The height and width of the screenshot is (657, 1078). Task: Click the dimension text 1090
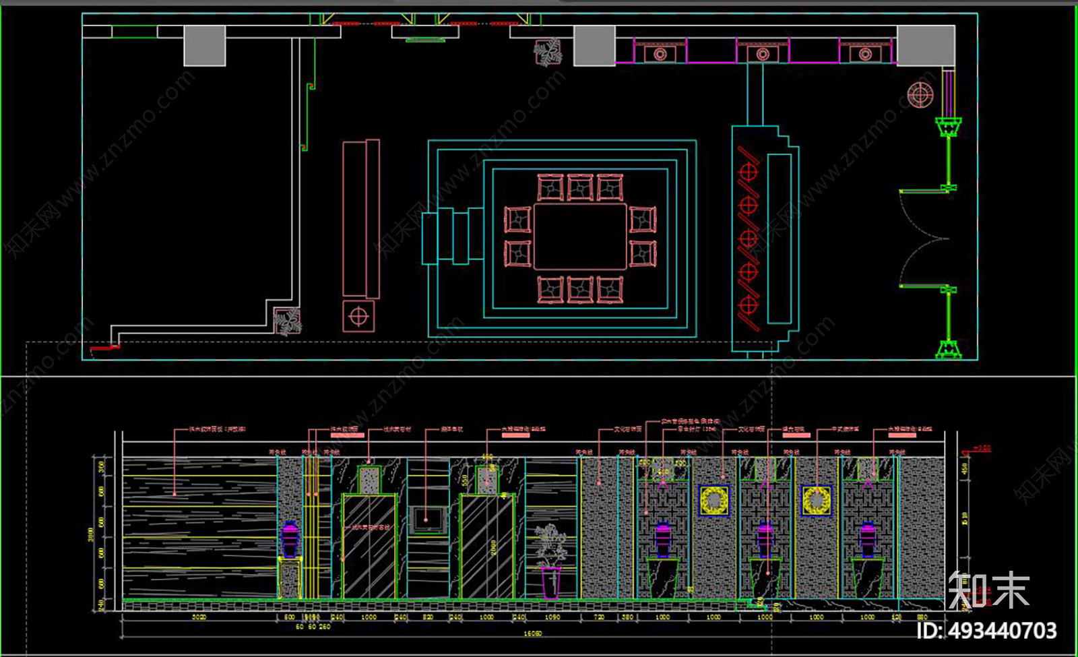tap(552, 617)
